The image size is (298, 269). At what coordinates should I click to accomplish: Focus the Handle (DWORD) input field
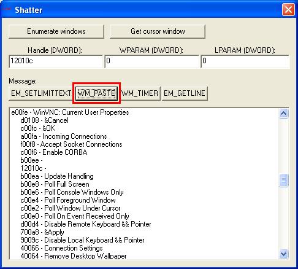point(56,61)
